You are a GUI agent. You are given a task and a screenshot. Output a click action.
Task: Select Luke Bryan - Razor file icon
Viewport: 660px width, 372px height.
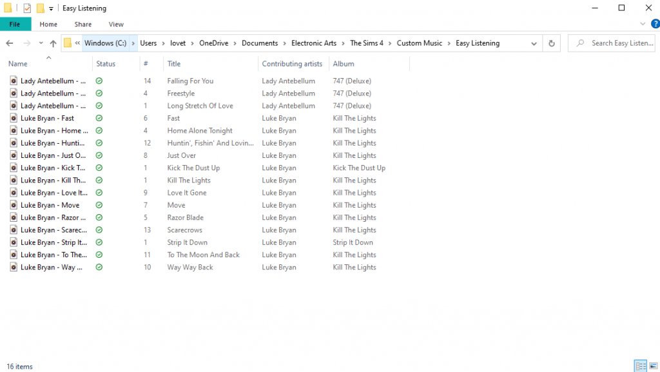[x=14, y=217]
